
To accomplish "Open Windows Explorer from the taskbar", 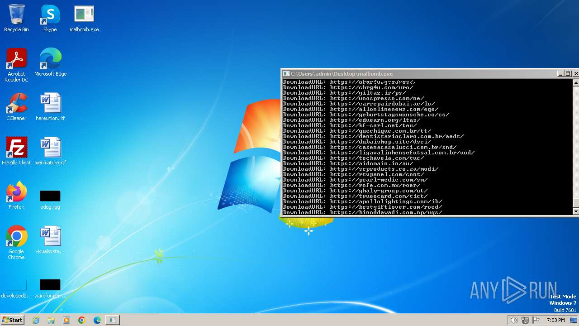I will [51, 320].
